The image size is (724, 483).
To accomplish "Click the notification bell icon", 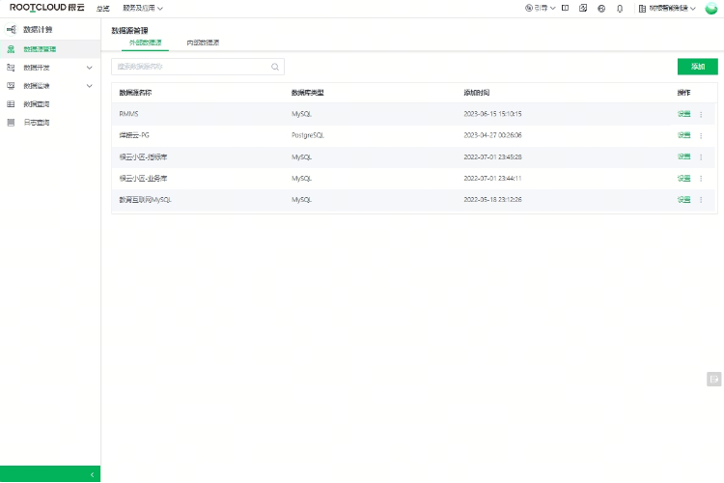I will 619,8.
